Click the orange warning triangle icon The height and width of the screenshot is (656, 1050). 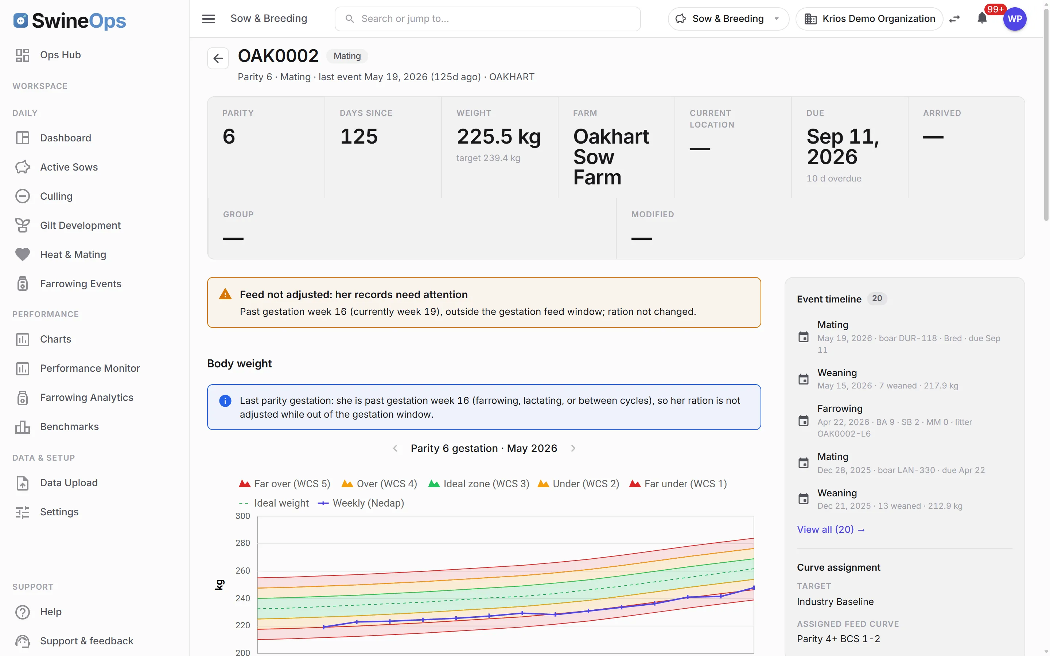[x=225, y=294]
